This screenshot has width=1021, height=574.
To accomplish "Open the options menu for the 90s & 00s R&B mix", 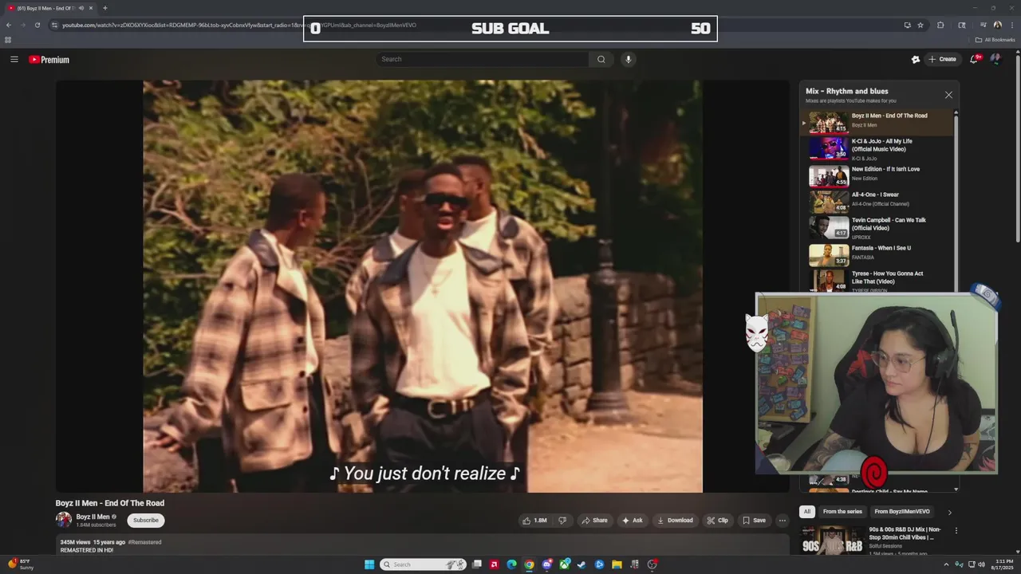I will [x=956, y=530].
